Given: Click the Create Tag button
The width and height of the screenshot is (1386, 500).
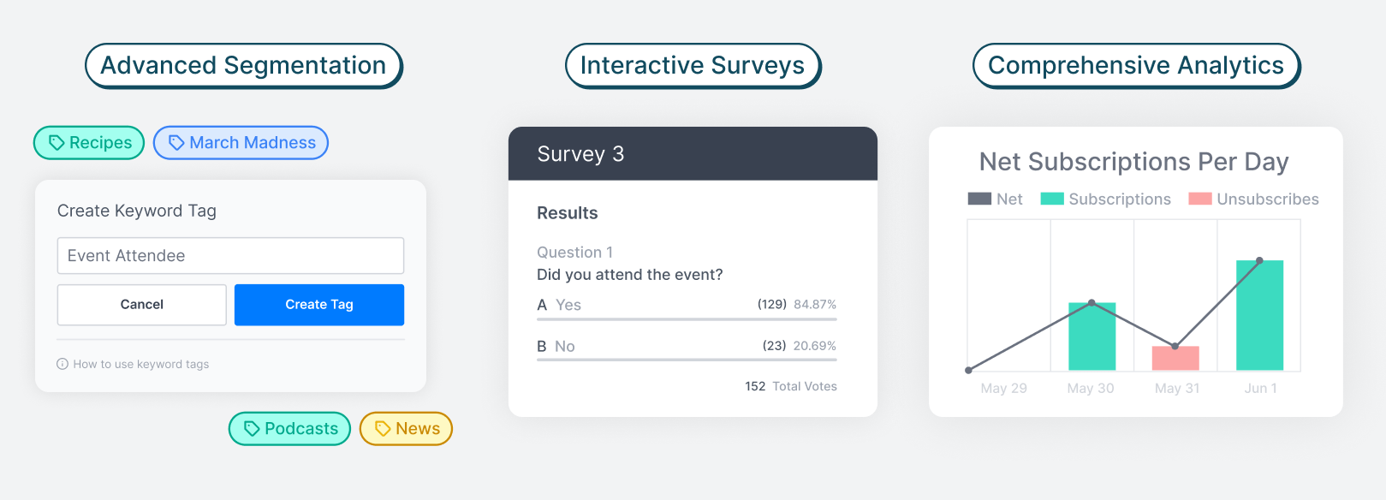Looking at the screenshot, I should point(319,305).
